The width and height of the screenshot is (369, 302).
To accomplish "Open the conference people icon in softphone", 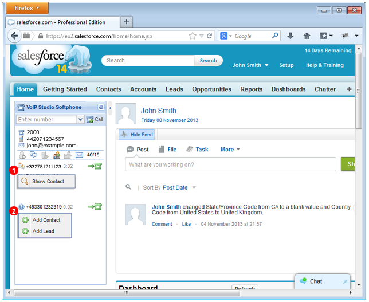I will click(x=57, y=155).
